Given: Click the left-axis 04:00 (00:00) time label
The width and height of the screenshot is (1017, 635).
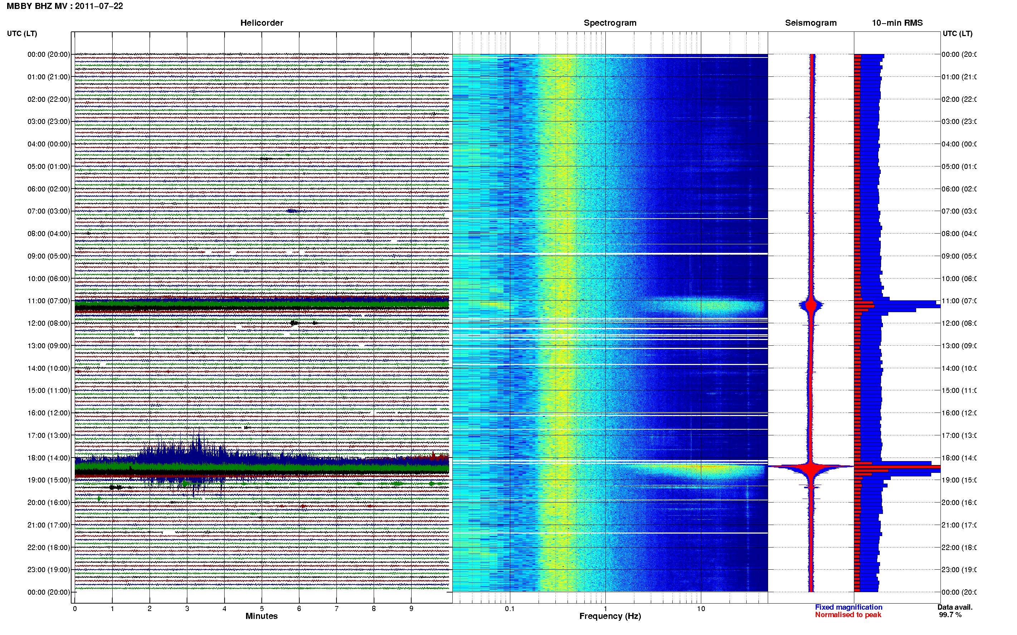Looking at the screenshot, I should 49,144.
